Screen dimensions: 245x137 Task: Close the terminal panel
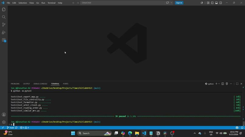point(241,84)
